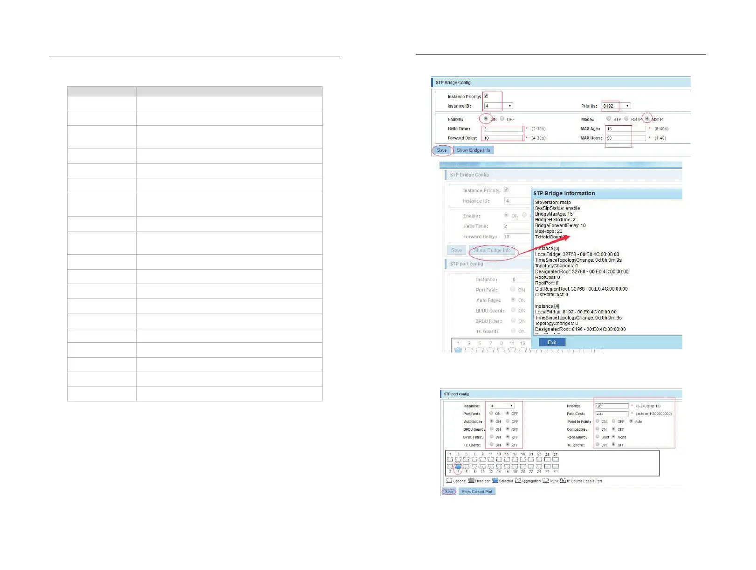Image resolution: width=756 pixels, height=570 pixels.
Task: Open Priority 8192 dropdown
Action: pyautogui.click(x=616, y=106)
